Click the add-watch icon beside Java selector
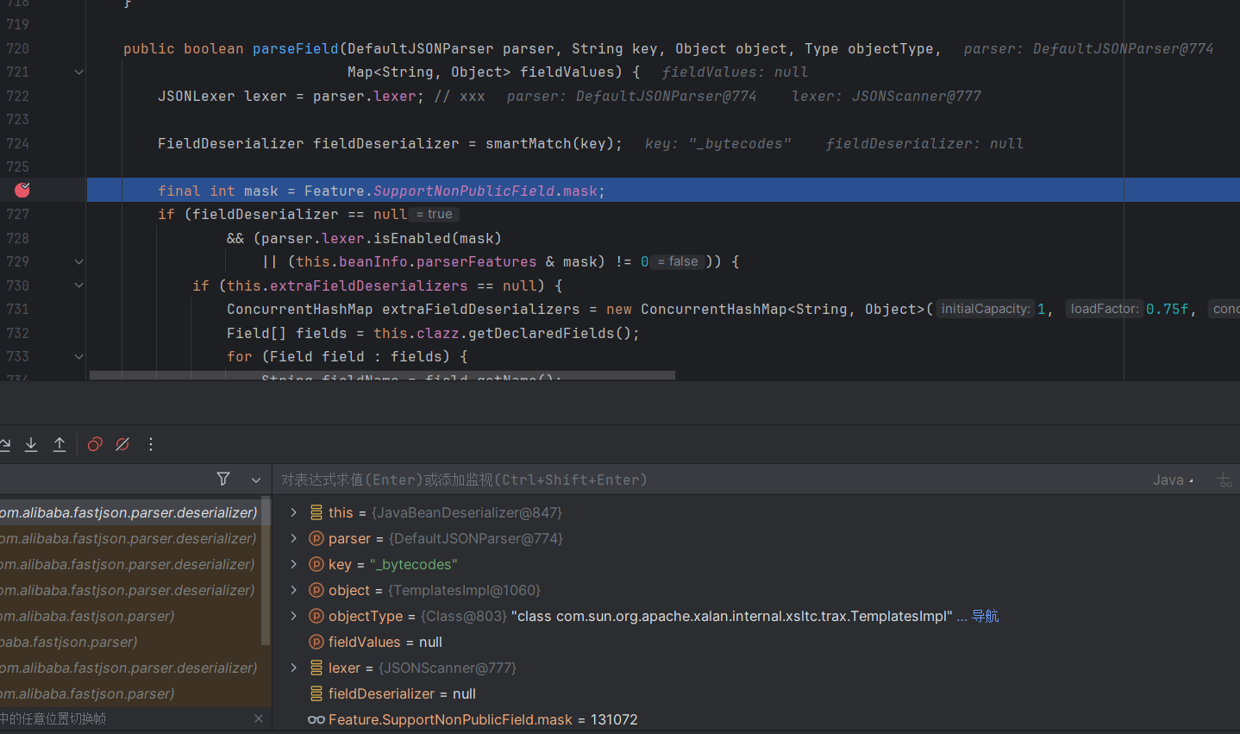This screenshot has height=734, width=1240. click(1224, 480)
